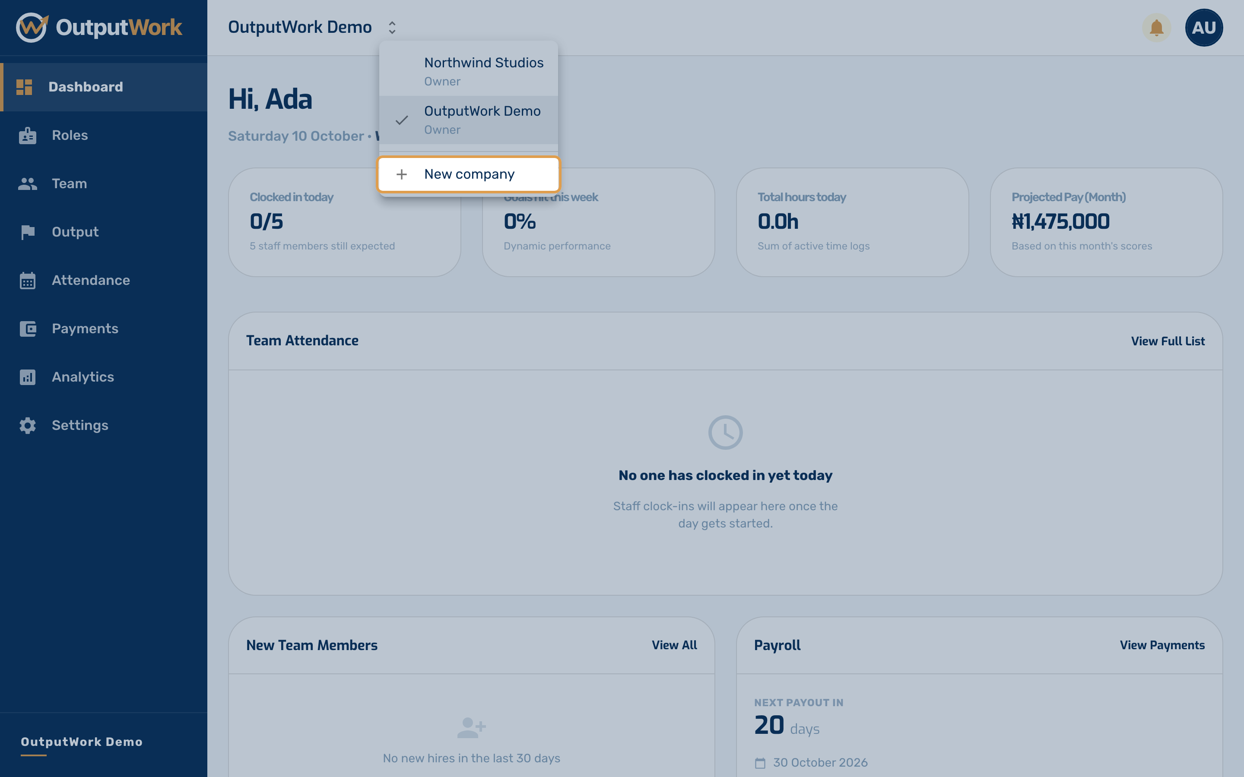Click the OutputWork Demo company name in the header
Image resolution: width=1244 pixels, height=777 pixels.
300,27
